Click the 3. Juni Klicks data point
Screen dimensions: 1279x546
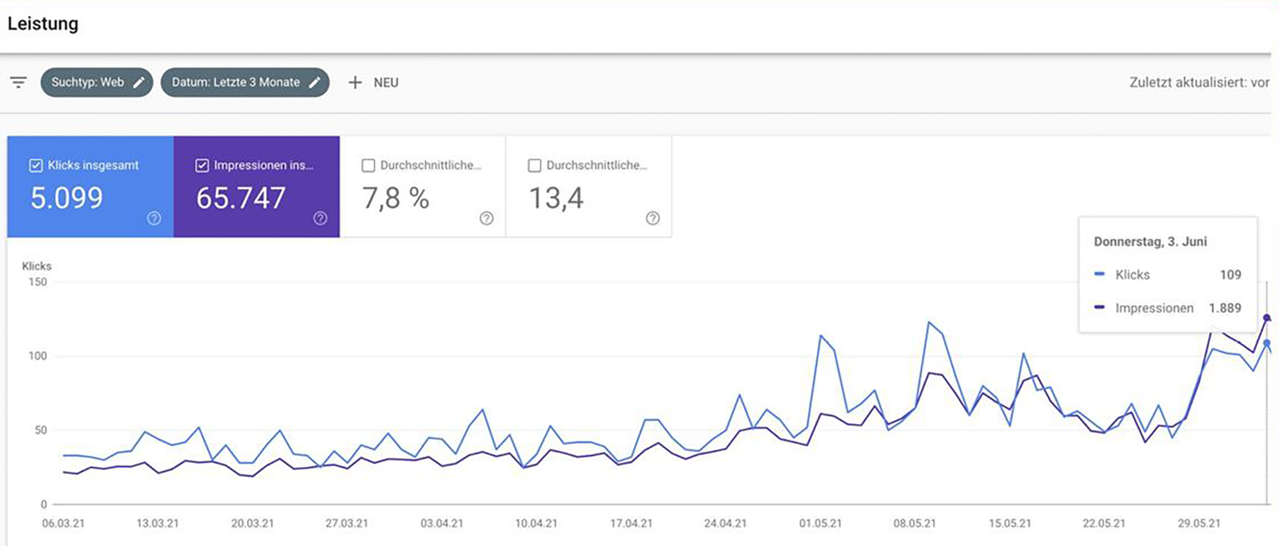coord(1266,343)
